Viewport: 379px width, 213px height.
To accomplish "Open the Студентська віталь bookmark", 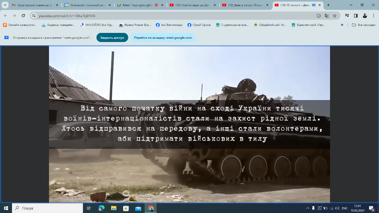I will pos(232,25).
